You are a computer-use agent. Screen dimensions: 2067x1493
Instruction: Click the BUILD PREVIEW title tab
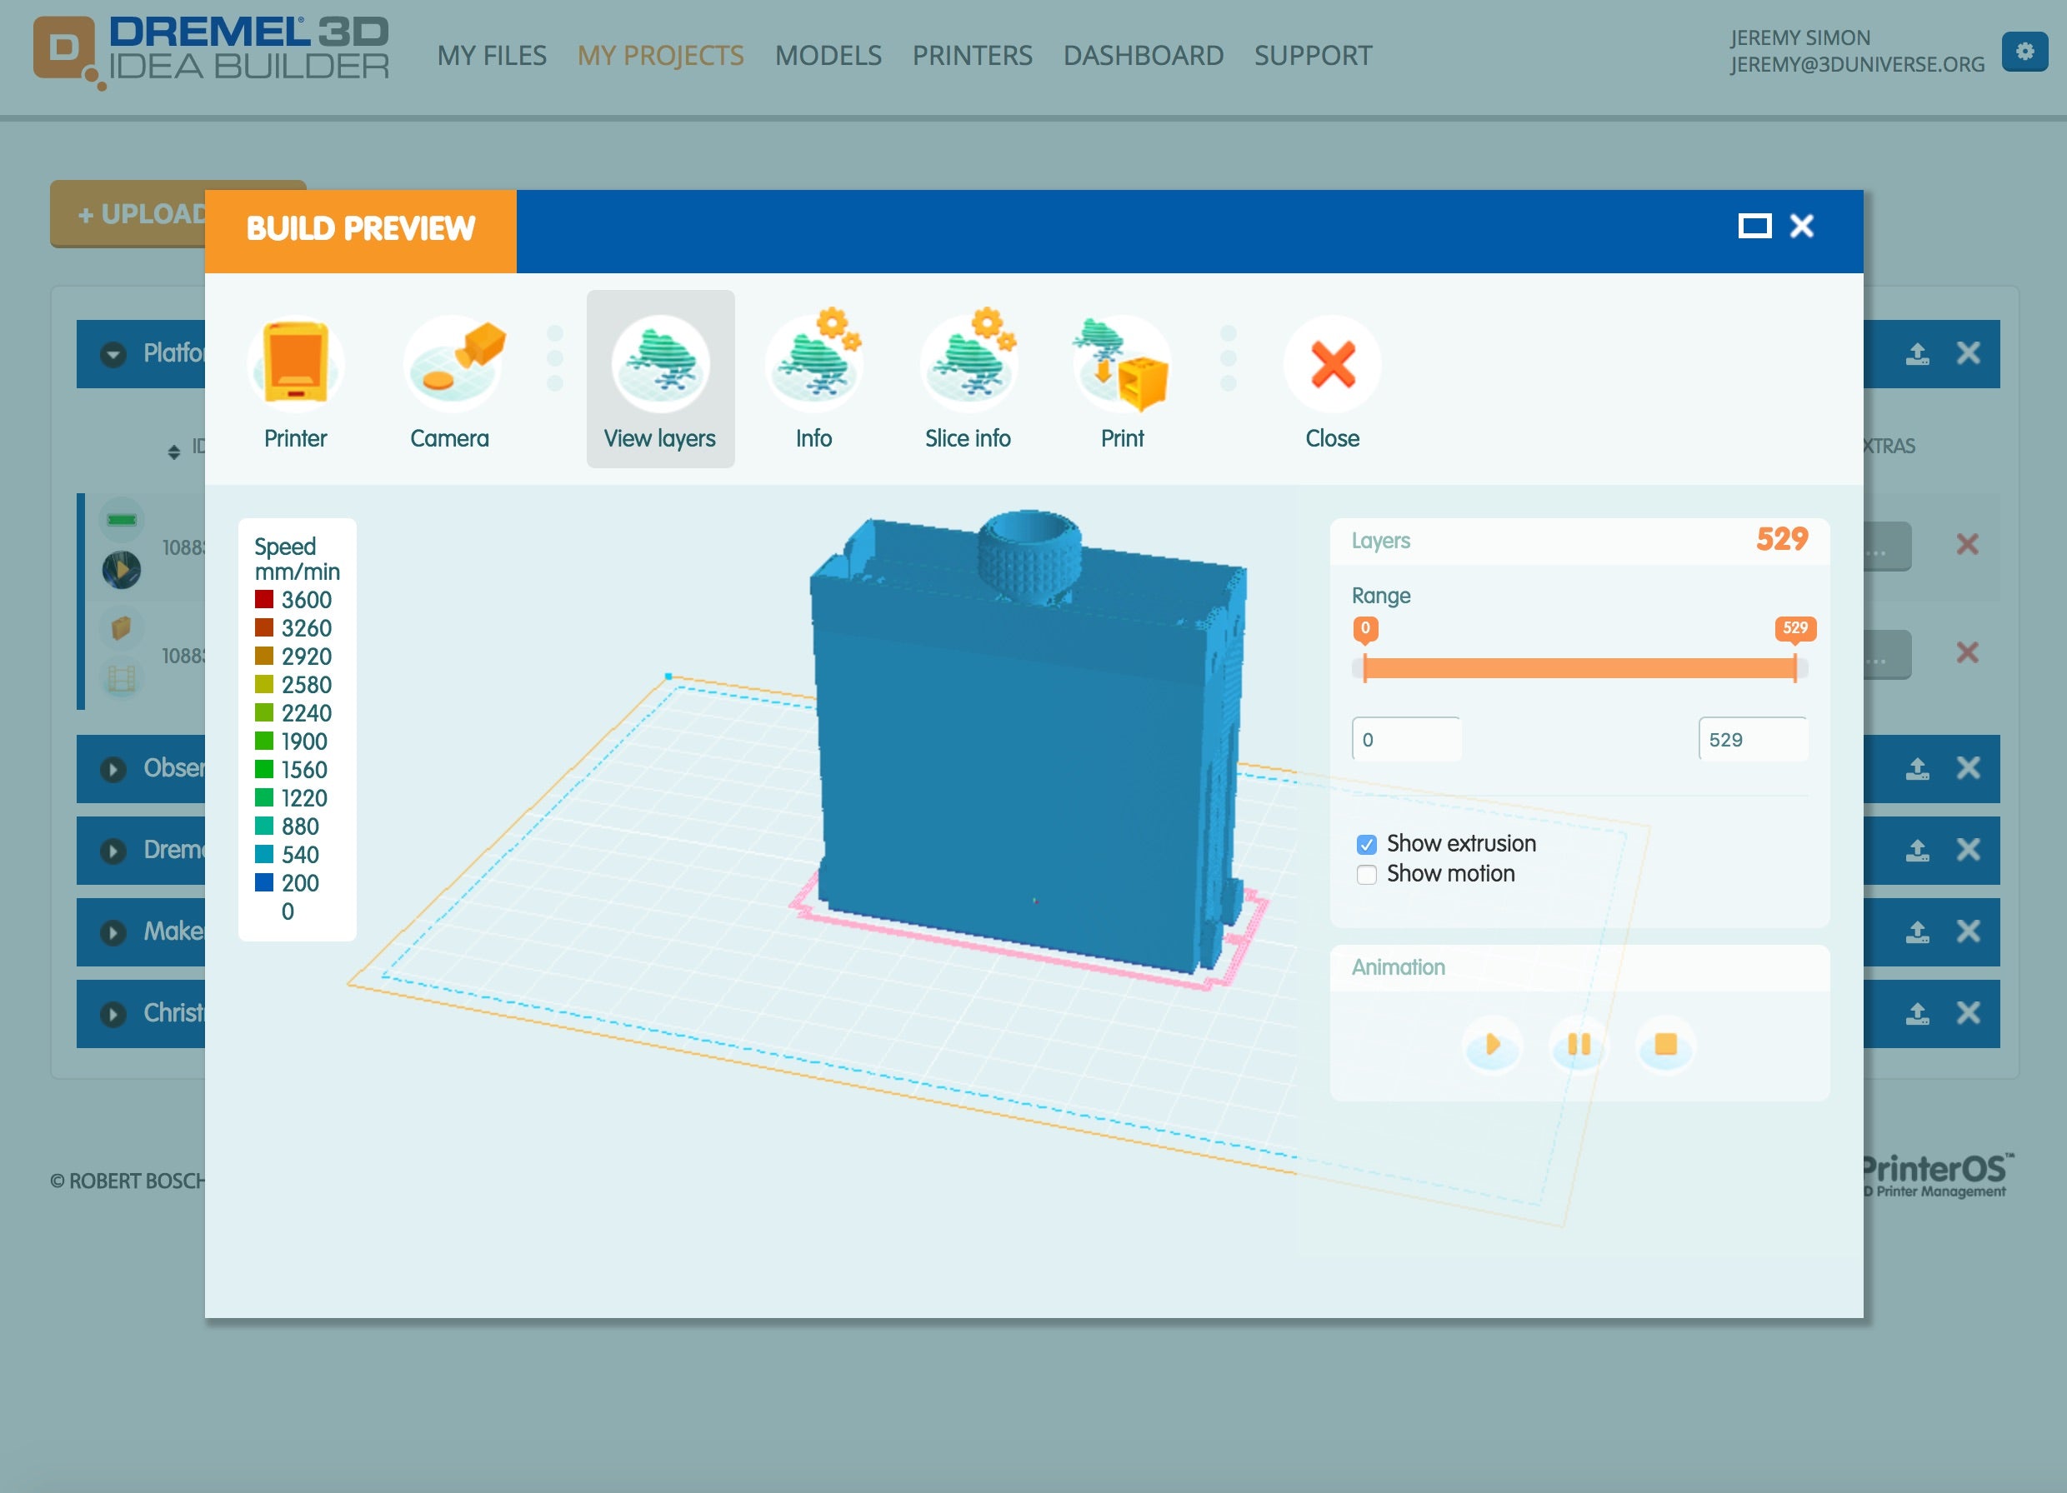coord(361,231)
